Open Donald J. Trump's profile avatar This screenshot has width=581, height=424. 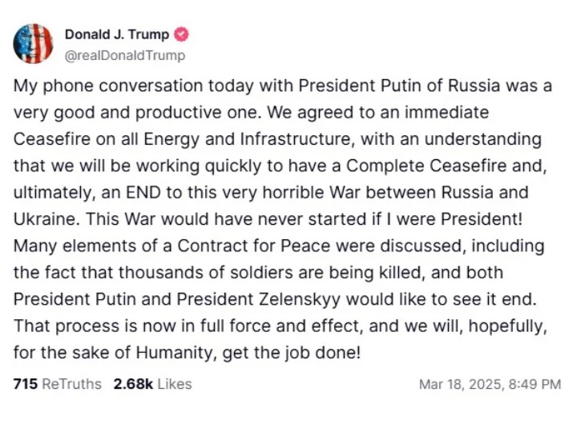click(x=33, y=44)
